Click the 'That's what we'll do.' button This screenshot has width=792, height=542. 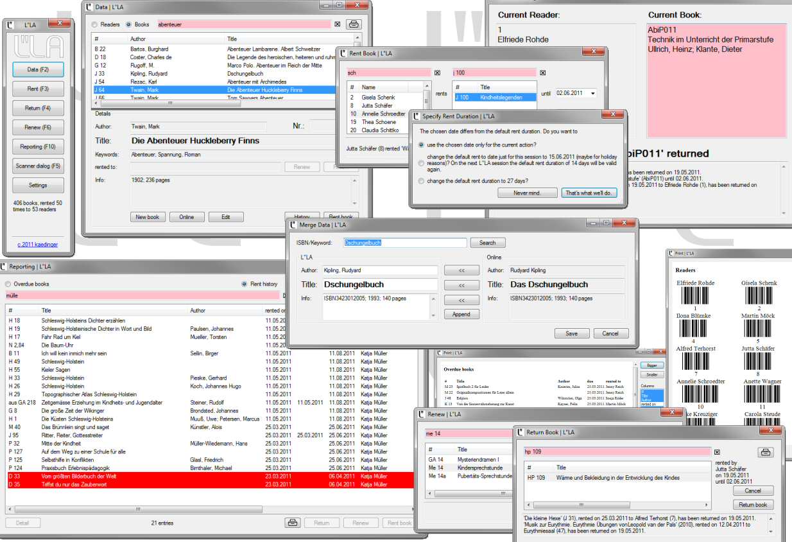click(x=589, y=193)
